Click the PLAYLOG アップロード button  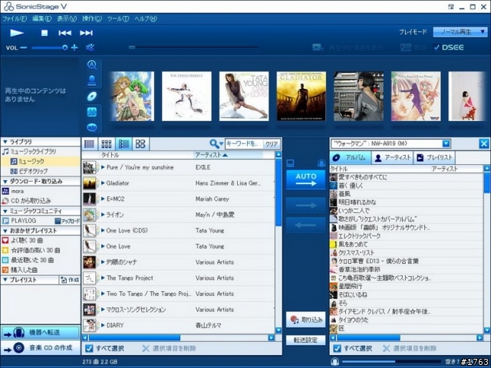click(67, 221)
